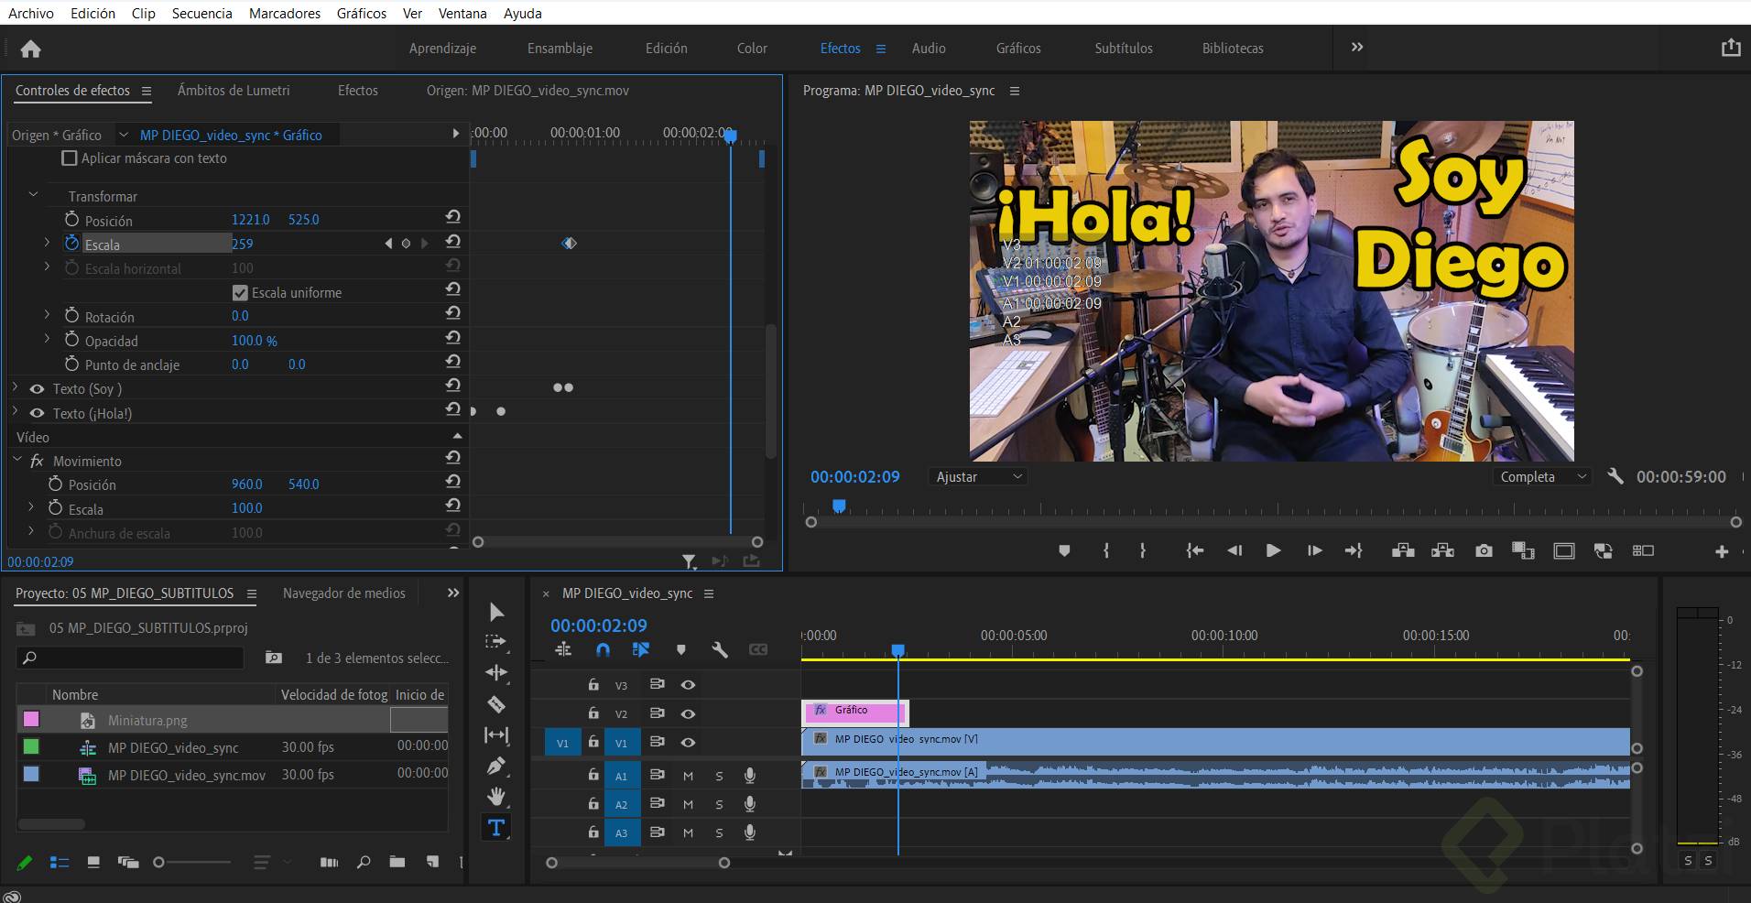Open the Completa resolution dropdown
Viewport: 1751px width, 903px height.
click(1542, 477)
